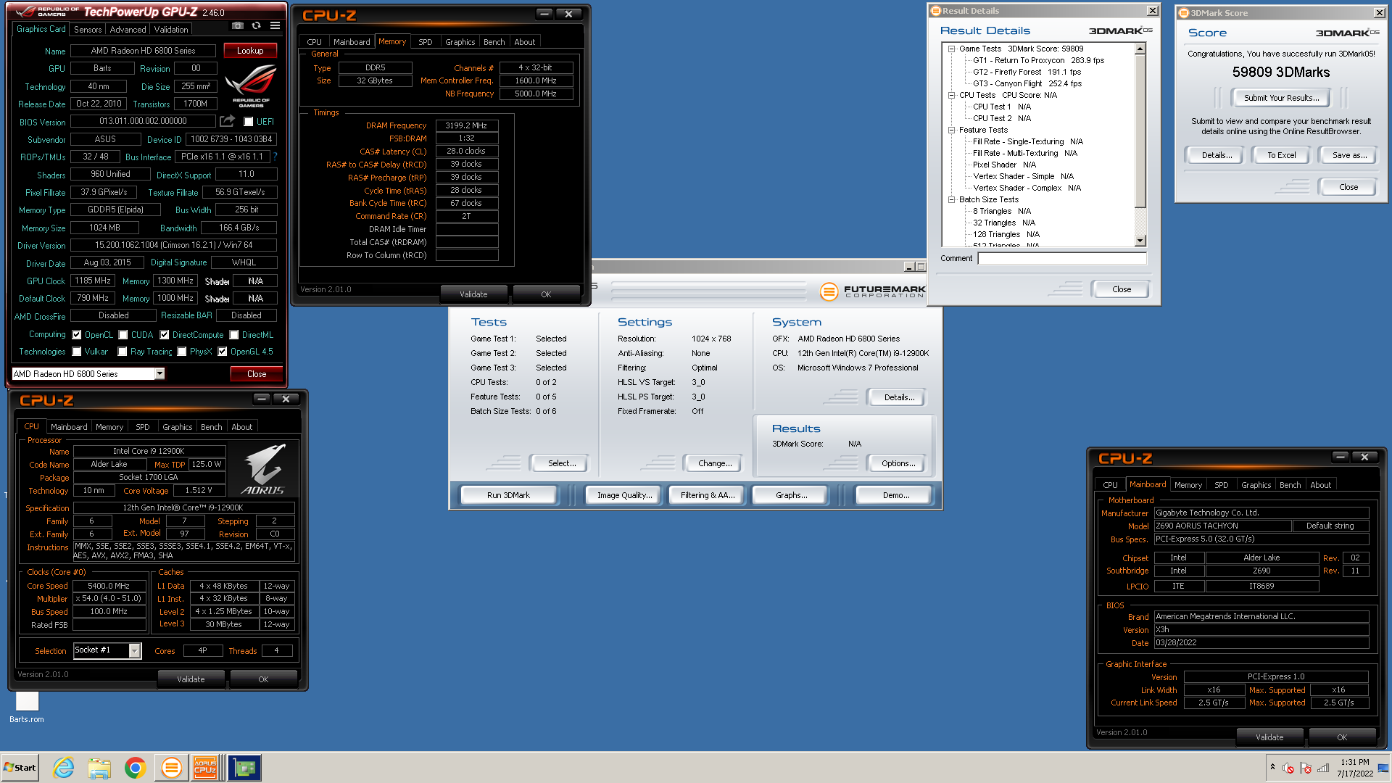Collapse Feature Tests tree node
This screenshot has width=1392, height=783.
click(x=951, y=130)
